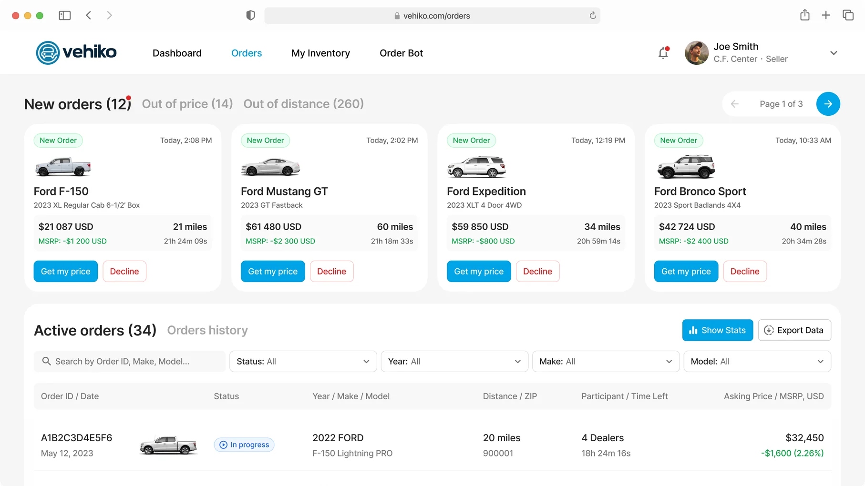The height and width of the screenshot is (486, 865).
Task: Select the Active orders (34) tab
Action: (x=95, y=330)
